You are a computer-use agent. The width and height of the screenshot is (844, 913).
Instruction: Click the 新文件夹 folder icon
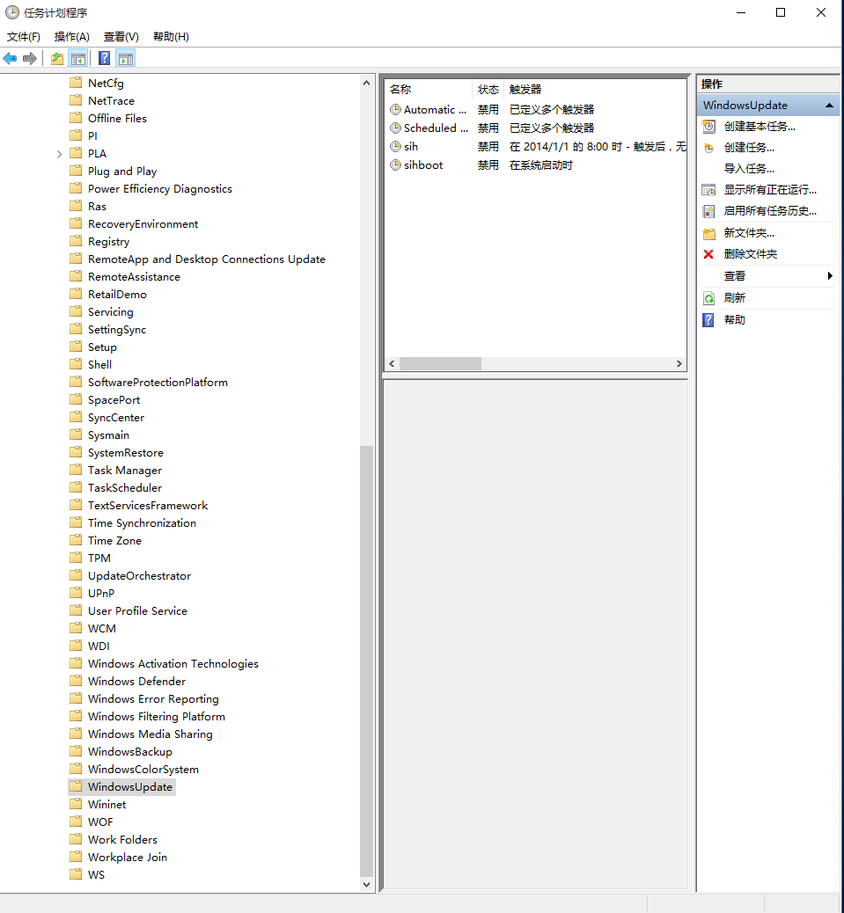click(708, 233)
